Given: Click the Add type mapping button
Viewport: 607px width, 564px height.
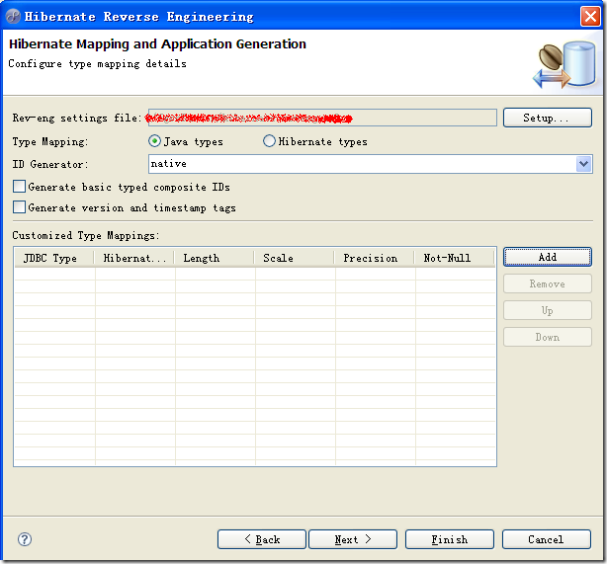Looking at the screenshot, I should 547,257.
